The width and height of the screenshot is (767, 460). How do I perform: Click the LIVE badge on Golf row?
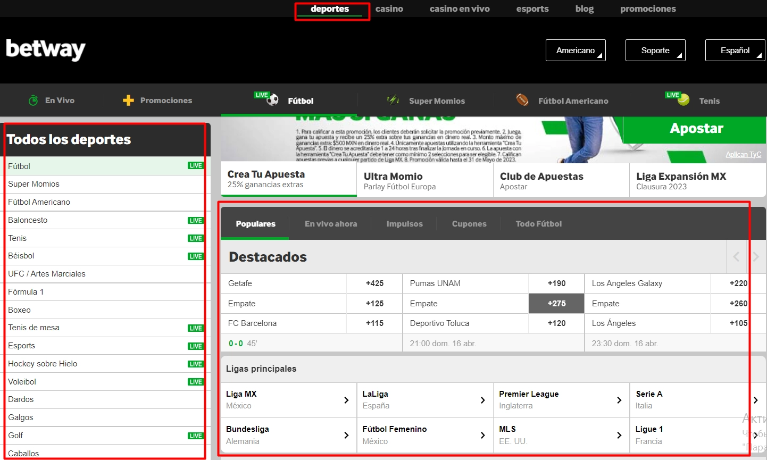click(196, 436)
